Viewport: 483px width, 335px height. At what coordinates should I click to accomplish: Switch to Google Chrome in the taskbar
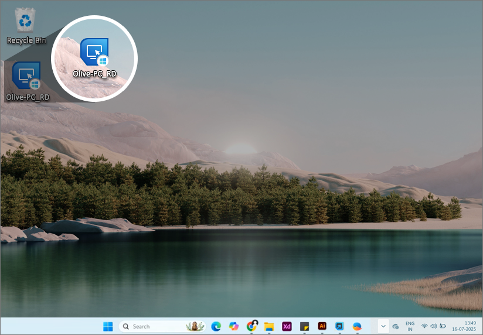click(x=252, y=326)
